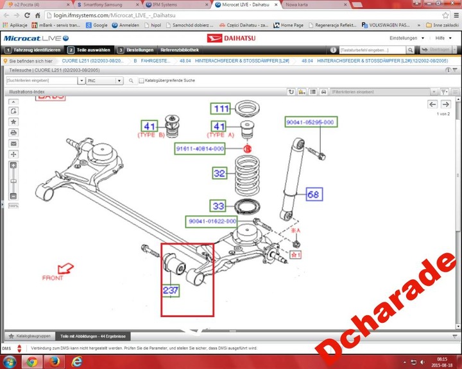The width and height of the screenshot is (462, 369).
Task: Open the PNC search type dropdown
Action: pos(119,81)
